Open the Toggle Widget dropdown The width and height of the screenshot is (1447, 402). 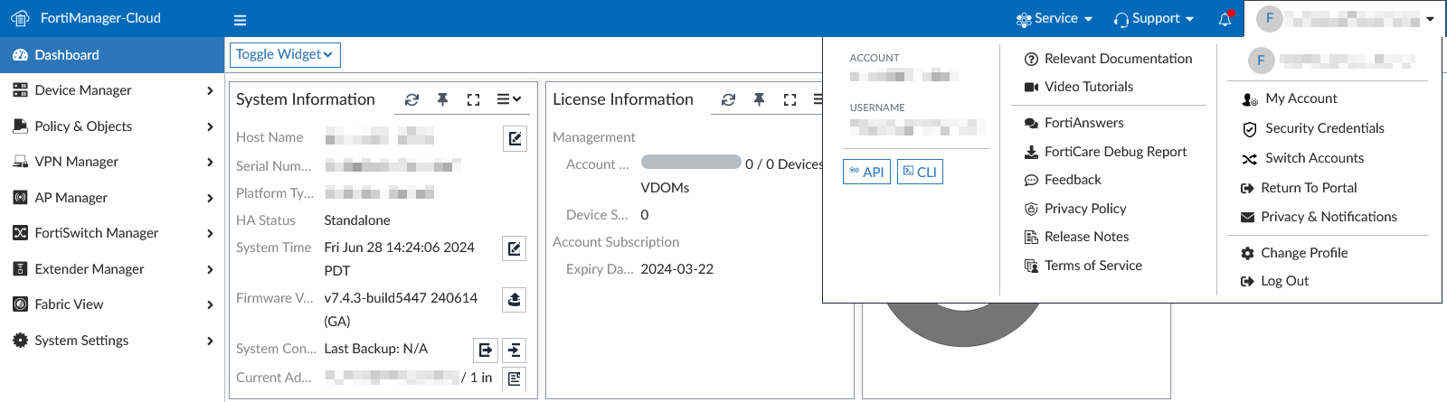click(x=285, y=55)
